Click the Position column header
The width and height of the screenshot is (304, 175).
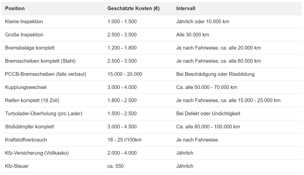tap(15, 8)
